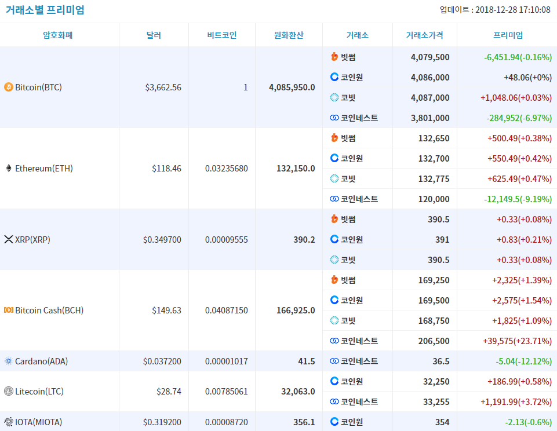Click Coinone icon in IOTA row

[334, 421]
